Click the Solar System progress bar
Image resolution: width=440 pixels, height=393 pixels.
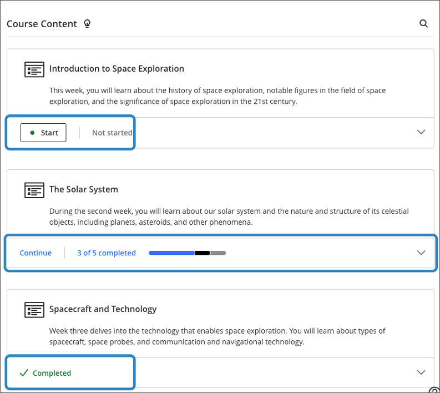coord(187,253)
